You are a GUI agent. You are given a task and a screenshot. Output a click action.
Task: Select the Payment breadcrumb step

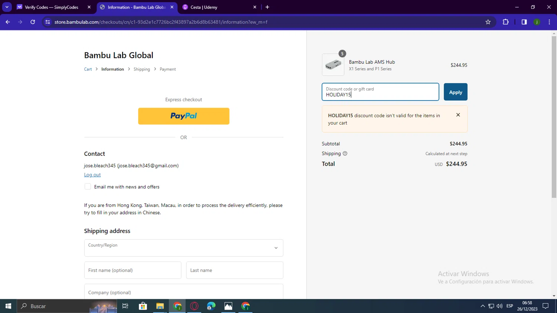coord(167,69)
